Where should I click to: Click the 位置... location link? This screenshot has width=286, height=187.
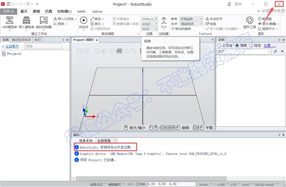pyautogui.click(x=270, y=46)
